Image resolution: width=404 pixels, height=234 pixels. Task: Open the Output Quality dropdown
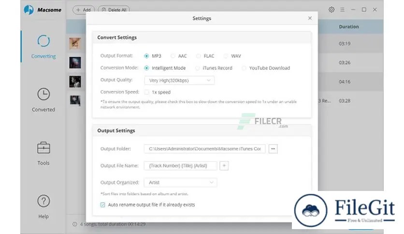[x=179, y=80]
